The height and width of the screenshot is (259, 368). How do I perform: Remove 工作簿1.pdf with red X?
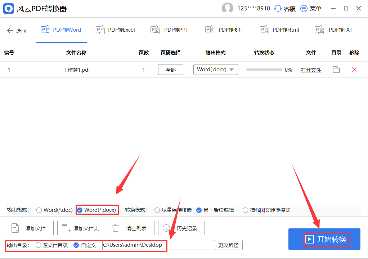[354, 70]
